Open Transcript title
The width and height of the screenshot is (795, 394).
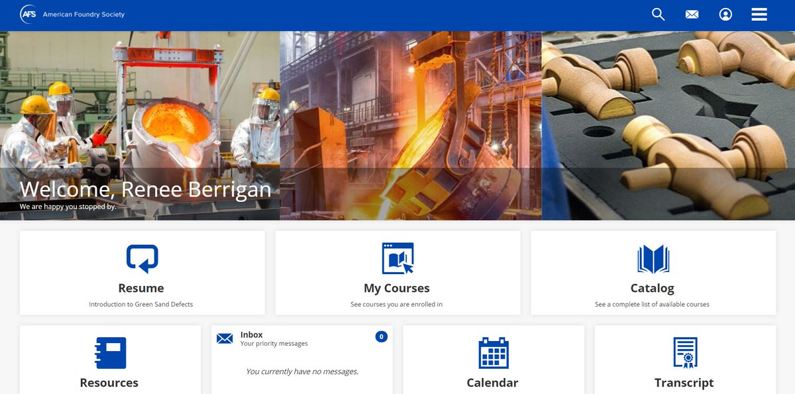(684, 383)
